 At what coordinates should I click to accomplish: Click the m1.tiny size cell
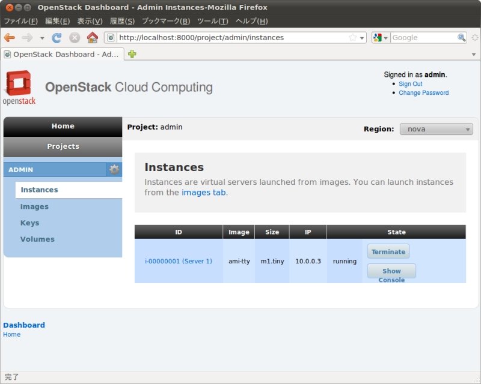coord(272,261)
